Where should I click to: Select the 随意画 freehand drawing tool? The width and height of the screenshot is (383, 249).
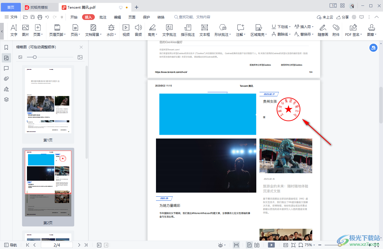[323, 31]
